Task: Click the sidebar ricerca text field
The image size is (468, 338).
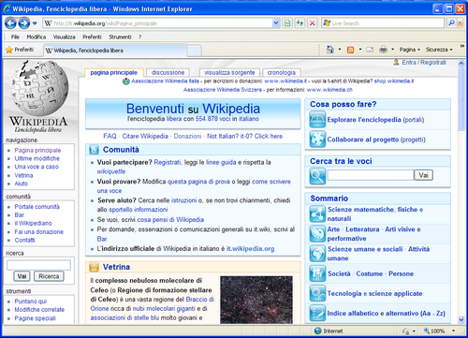Action: click(38, 265)
